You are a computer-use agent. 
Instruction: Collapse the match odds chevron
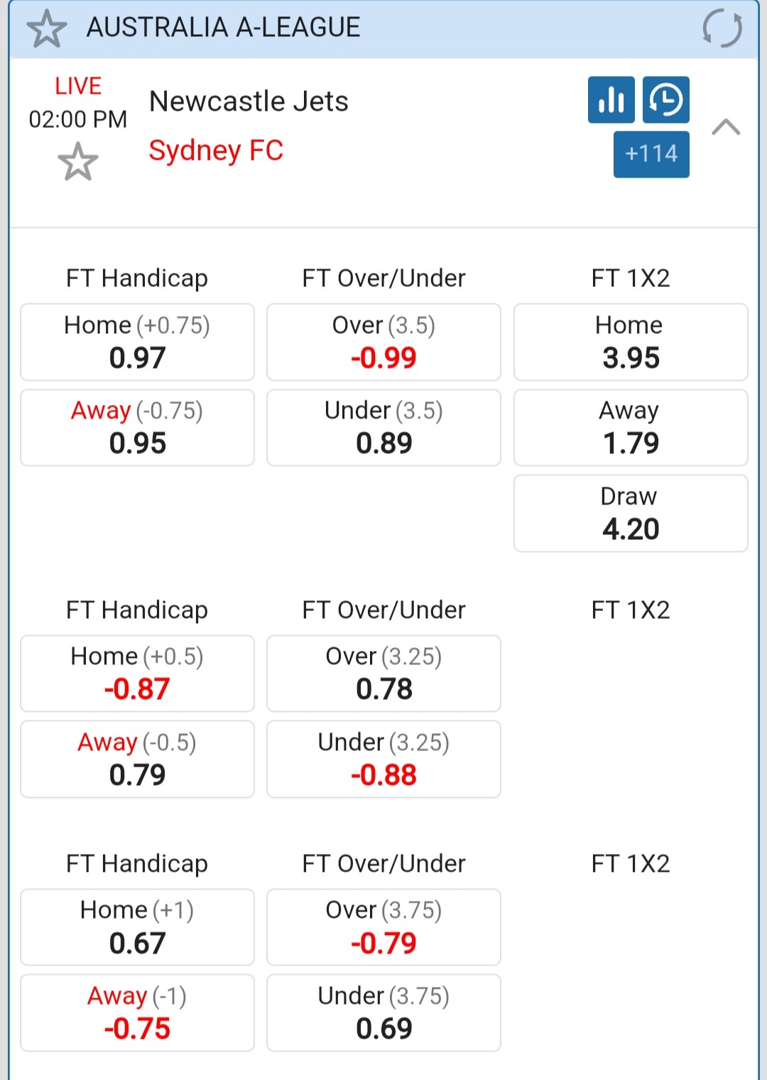click(x=725, y=127)
